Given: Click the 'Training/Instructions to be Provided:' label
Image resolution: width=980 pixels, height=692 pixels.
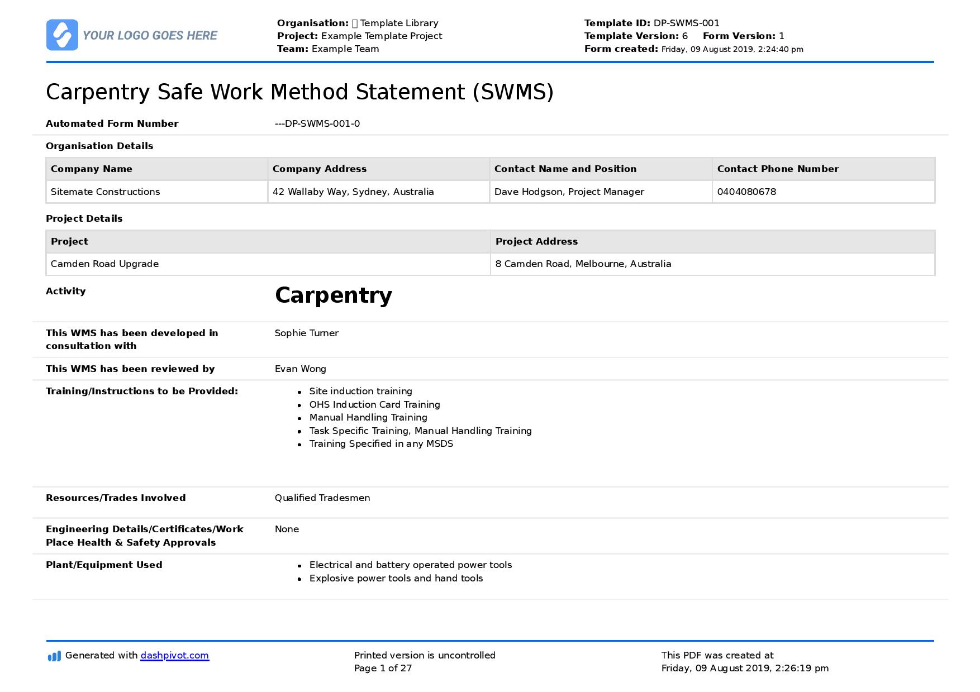Looking at the screenshot, I should [x=142, y=392].
